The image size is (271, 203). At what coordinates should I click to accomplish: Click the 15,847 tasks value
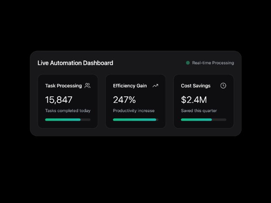(59, 100)
